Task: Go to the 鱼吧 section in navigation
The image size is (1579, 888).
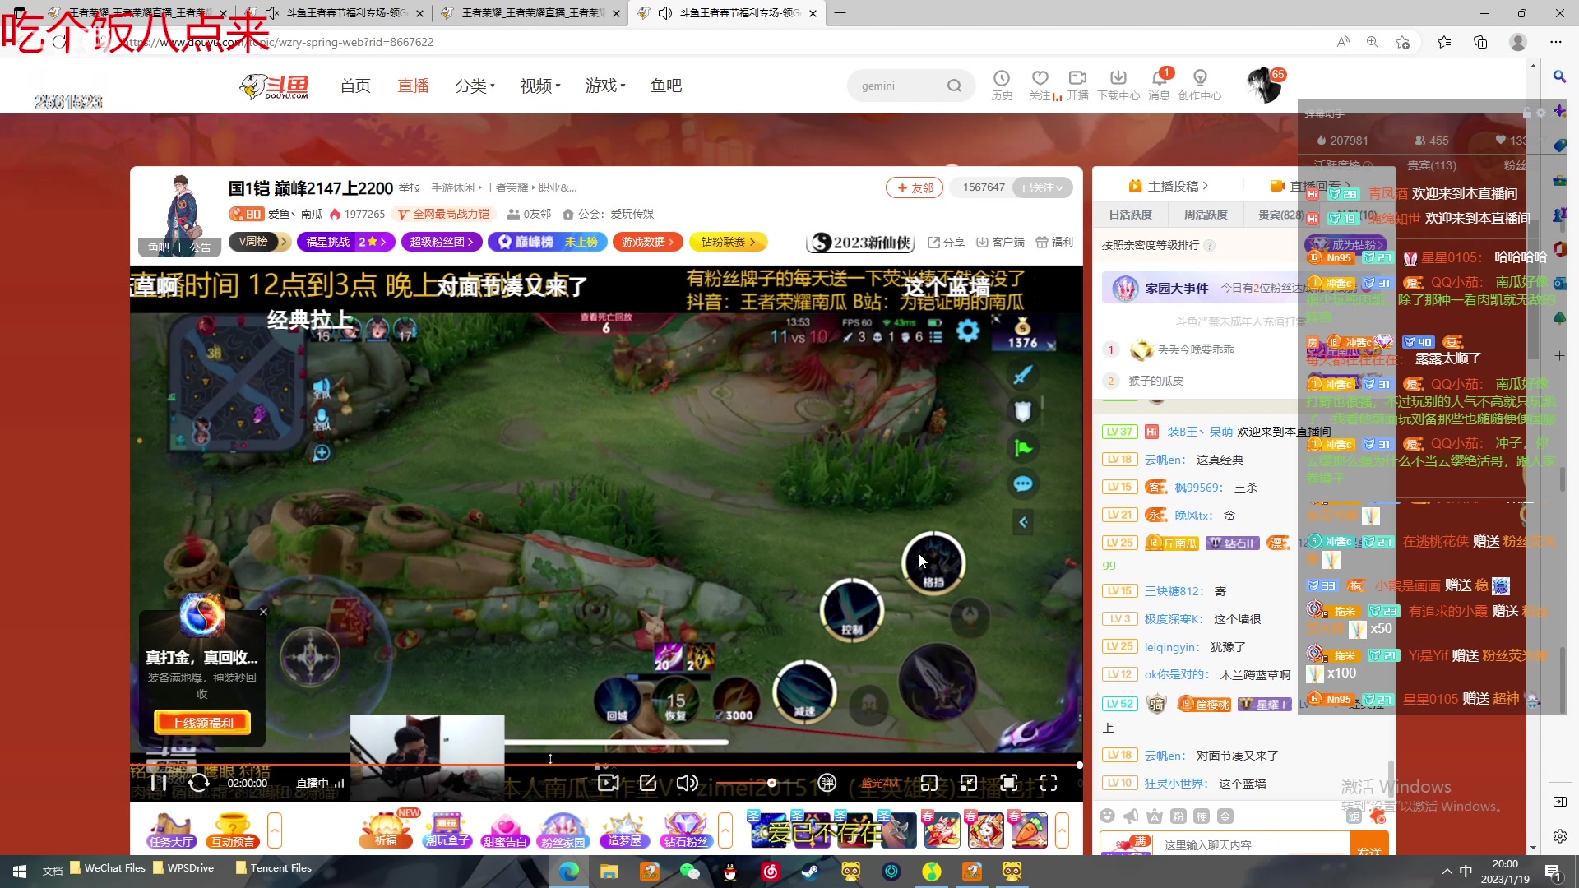Action: pos(666,86)
